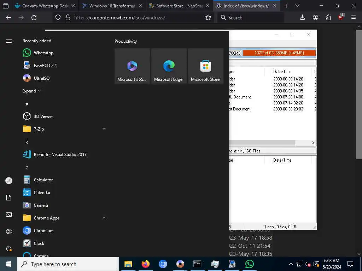This screenshot has width=362, height=271.
Task: Switch to UltraISO on taskbar
Action: coord(180,264)
